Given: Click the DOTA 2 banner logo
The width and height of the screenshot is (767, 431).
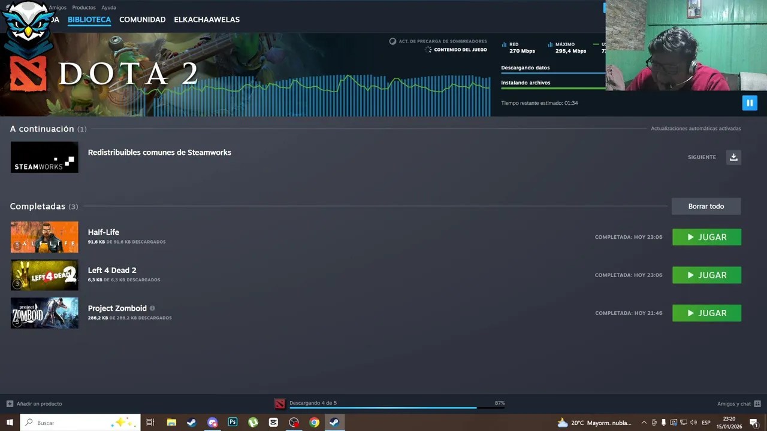Looking at the screenshot, I should point(103,73).
